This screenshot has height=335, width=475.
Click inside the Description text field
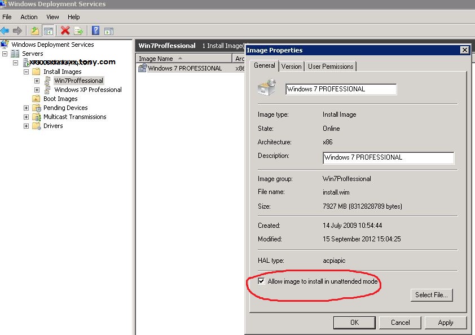pos(388,158)
